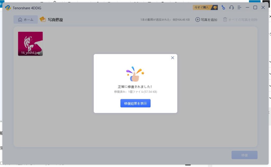Screen dimensions: 271x167
Task: Click the thumbs-up celebration icon
Action: coord(135,75)
